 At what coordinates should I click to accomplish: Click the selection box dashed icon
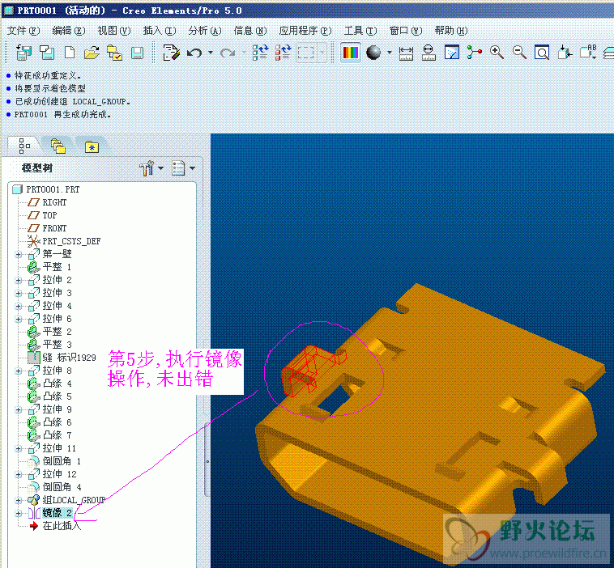click(305, 53)
